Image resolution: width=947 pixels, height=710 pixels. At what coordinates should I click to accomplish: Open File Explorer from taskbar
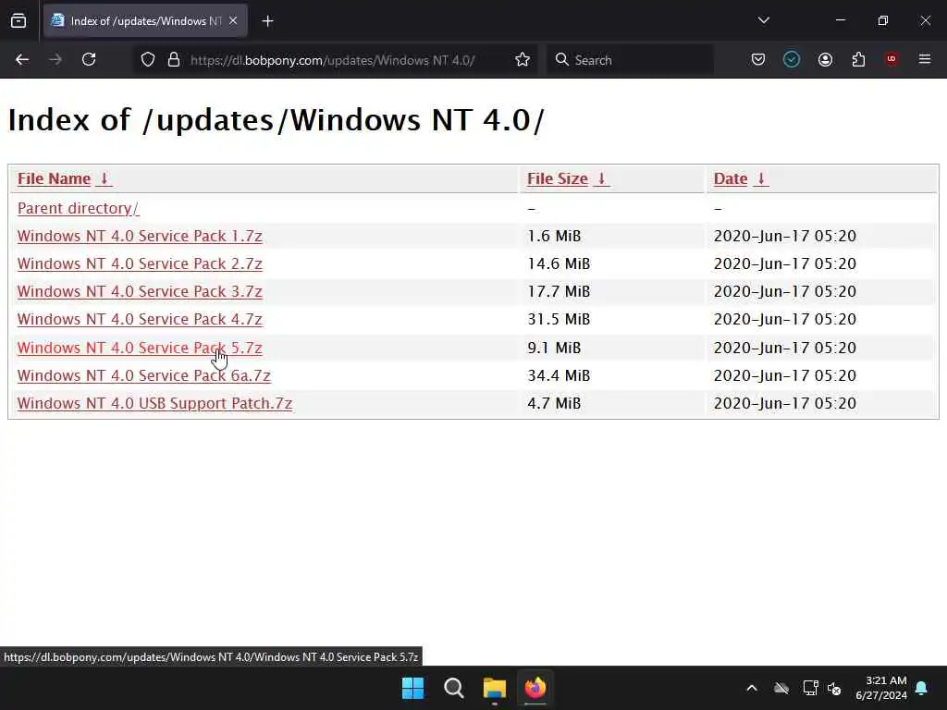point(494,688)
